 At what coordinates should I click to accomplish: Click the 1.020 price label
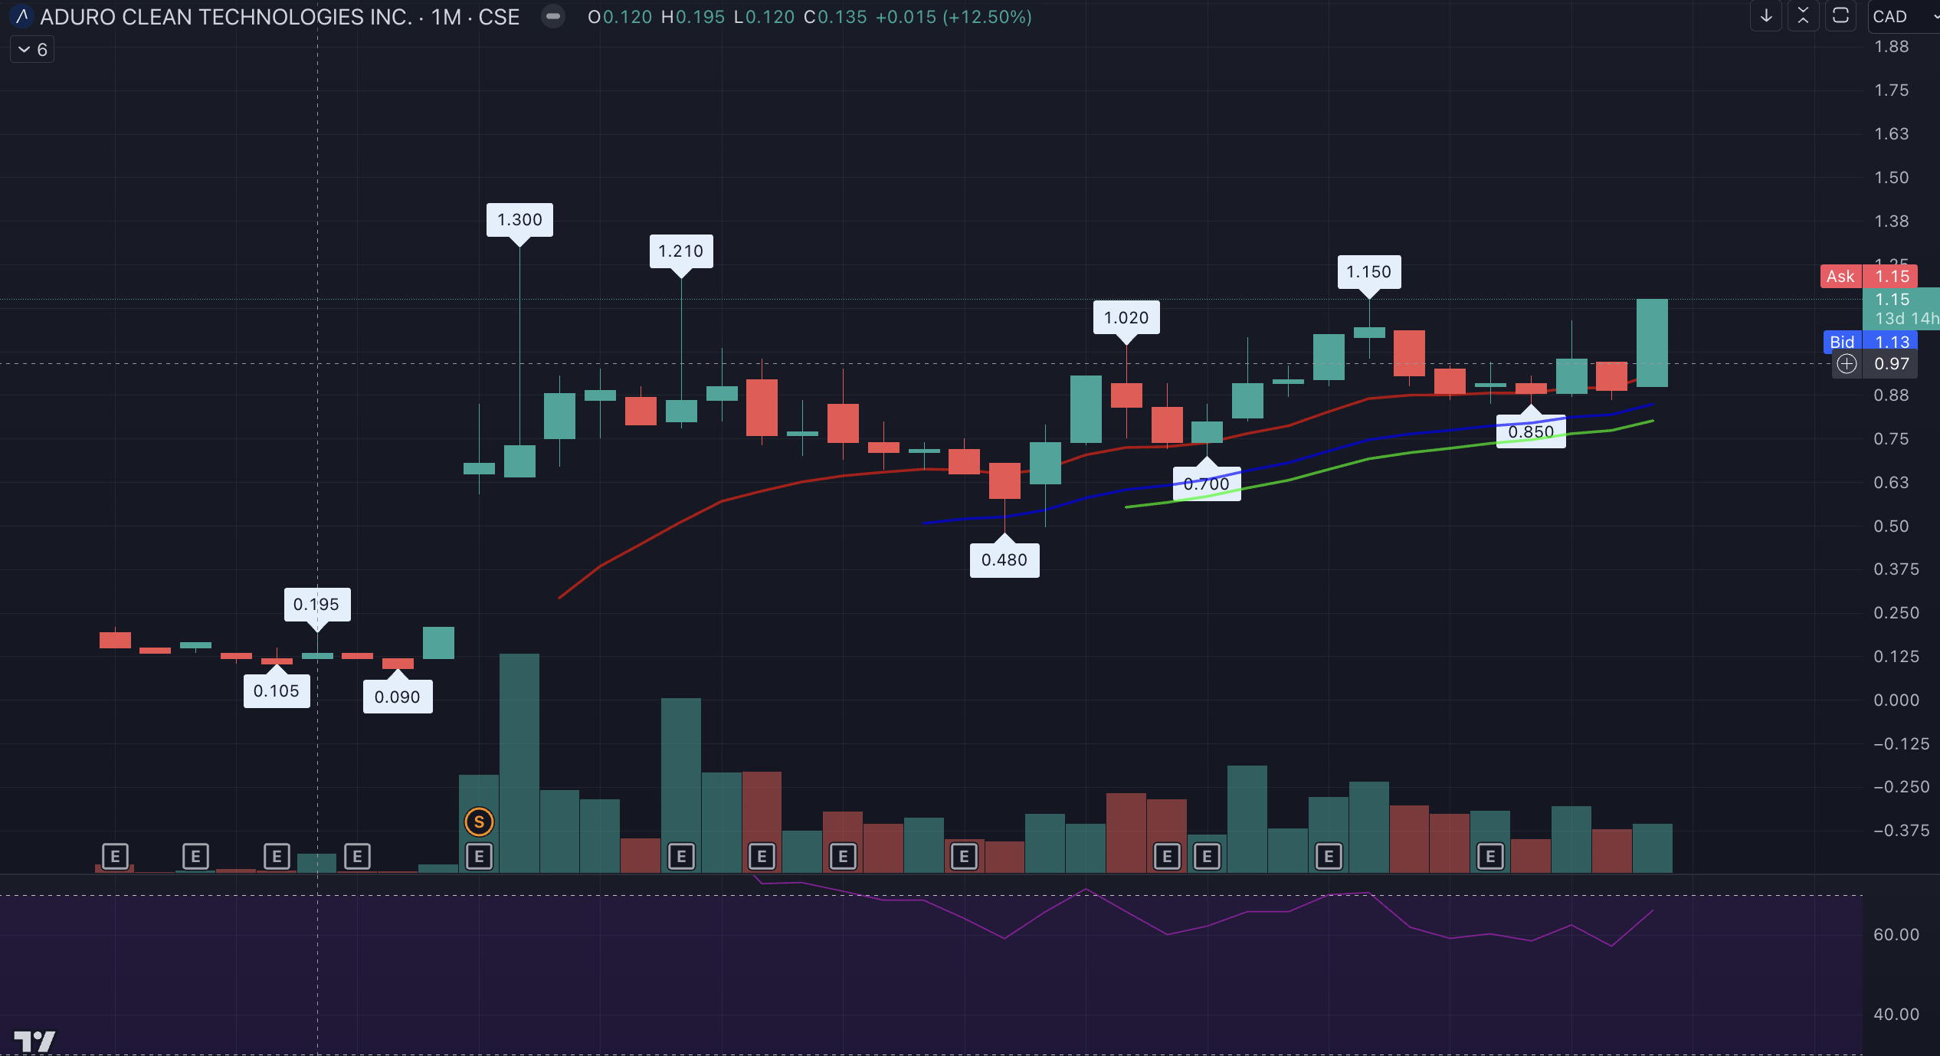1126,317
